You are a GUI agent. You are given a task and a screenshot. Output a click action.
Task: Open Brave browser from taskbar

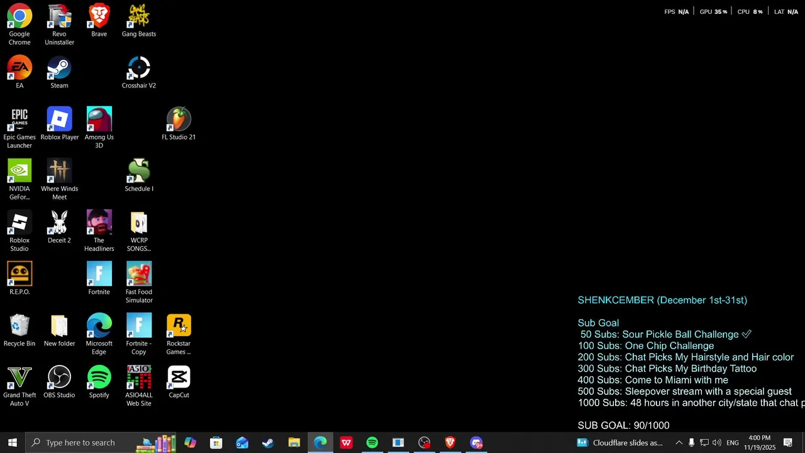(450, 442)
